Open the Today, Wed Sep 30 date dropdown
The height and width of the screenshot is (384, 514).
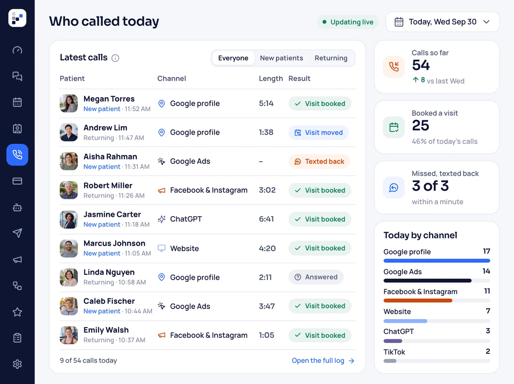443,22
